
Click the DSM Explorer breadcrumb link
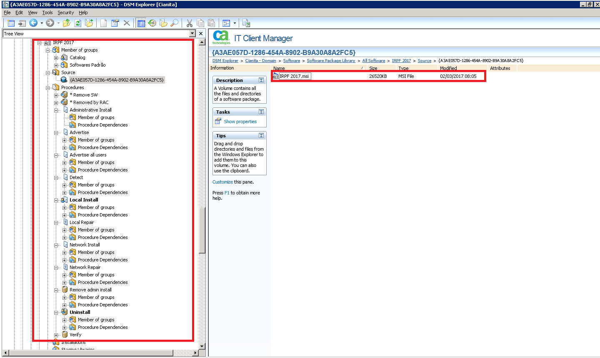tap(225, 61)
